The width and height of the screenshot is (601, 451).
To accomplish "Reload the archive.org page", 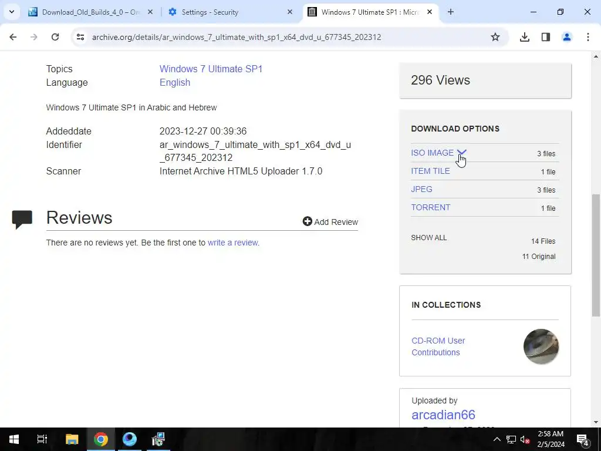I will (55, 37).
